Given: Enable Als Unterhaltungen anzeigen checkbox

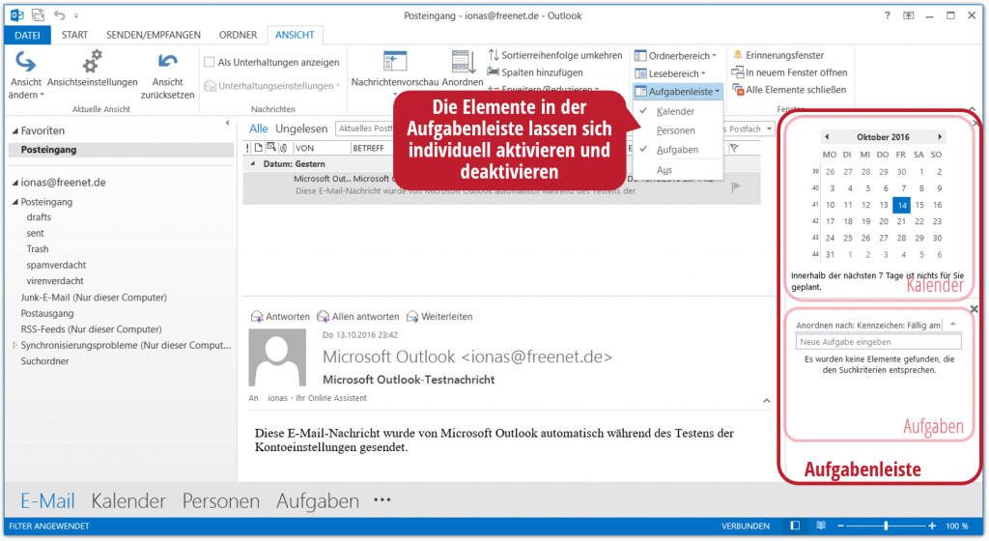Looking at the screenshot, I should [x=210, y=63].
